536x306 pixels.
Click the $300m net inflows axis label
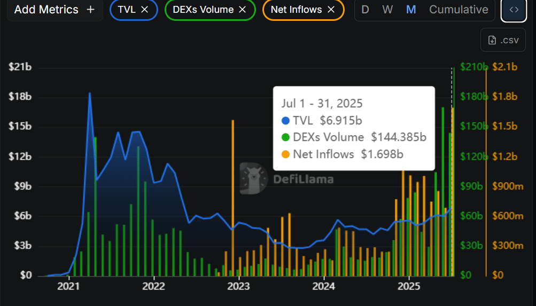[508, 246]
